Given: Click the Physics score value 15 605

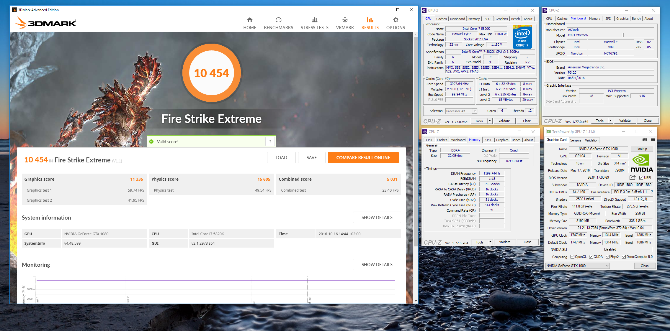Looking at the screenshot, I should pyautogui.click(x=264, y=179).
